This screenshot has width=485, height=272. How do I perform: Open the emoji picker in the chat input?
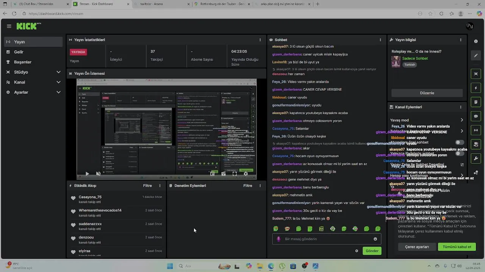(x=375, y=239)
